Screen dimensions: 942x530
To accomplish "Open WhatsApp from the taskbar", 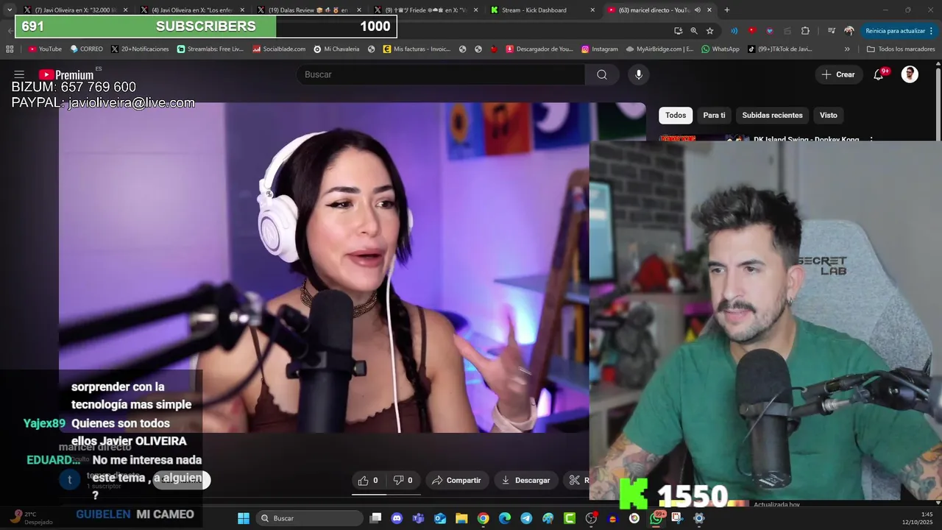I will tap(656, 518).
